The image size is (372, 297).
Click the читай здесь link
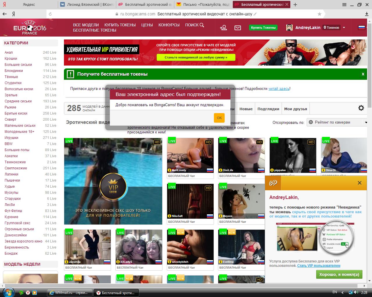[279, 88]
